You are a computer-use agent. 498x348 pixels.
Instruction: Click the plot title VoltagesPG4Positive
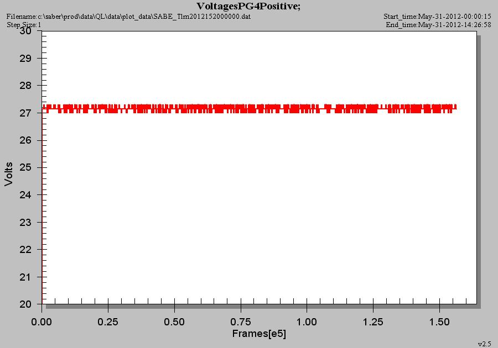pyautogui.click(x=248, y=6)
